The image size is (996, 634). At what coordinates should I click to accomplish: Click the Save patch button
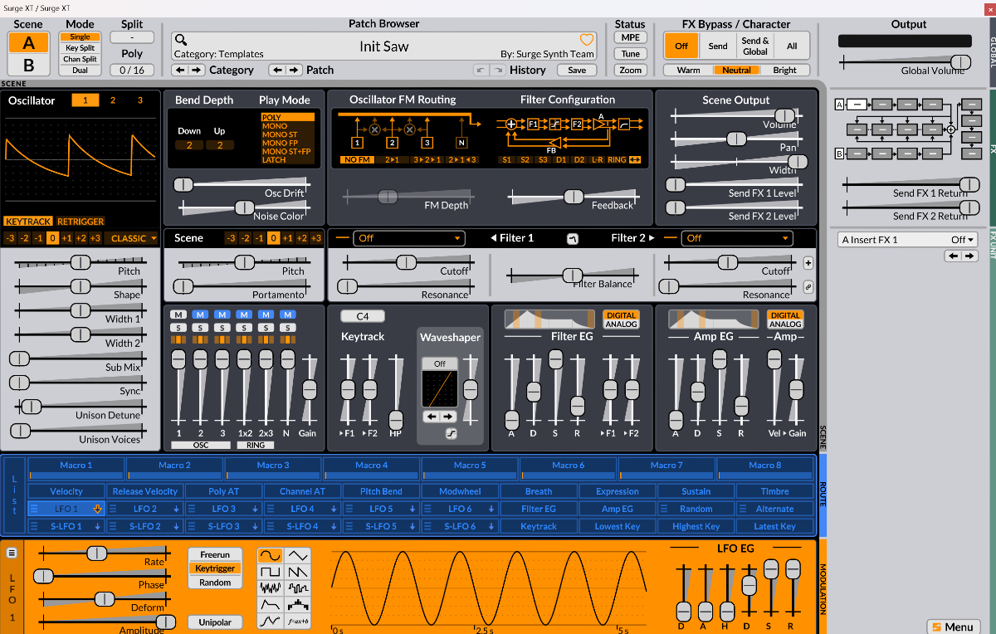pyautogui.click(x=577, y=71)
